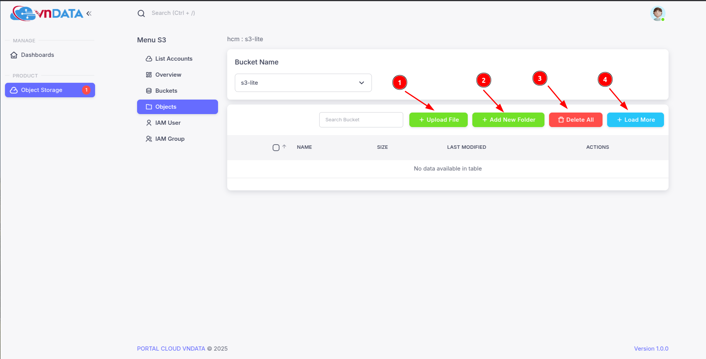Open List Accounts in Menu S3
This screenshot has height=359, width=706.
point(173,59)
